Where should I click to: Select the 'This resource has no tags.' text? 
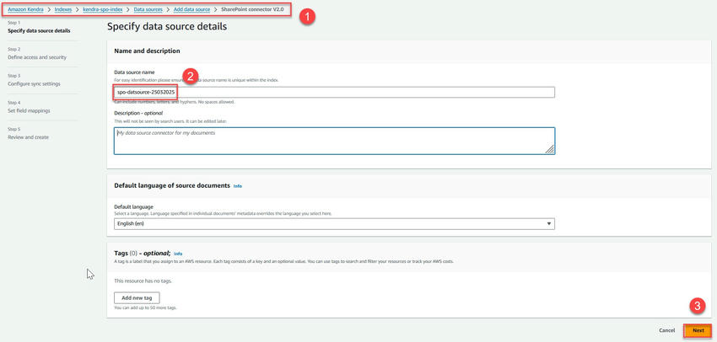click(x=143, y=281)
